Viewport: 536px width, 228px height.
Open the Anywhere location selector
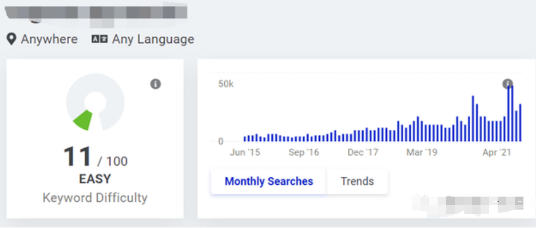point(42,39)
